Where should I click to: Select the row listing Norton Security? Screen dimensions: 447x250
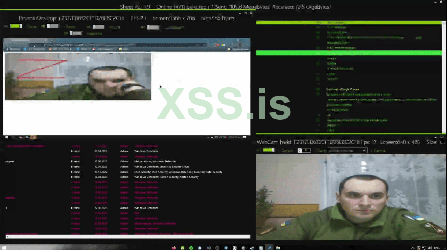coord(128,177)
